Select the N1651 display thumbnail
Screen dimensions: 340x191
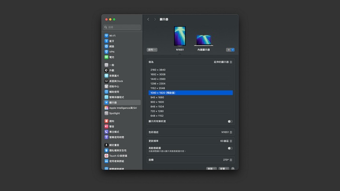tap(180, 36)
